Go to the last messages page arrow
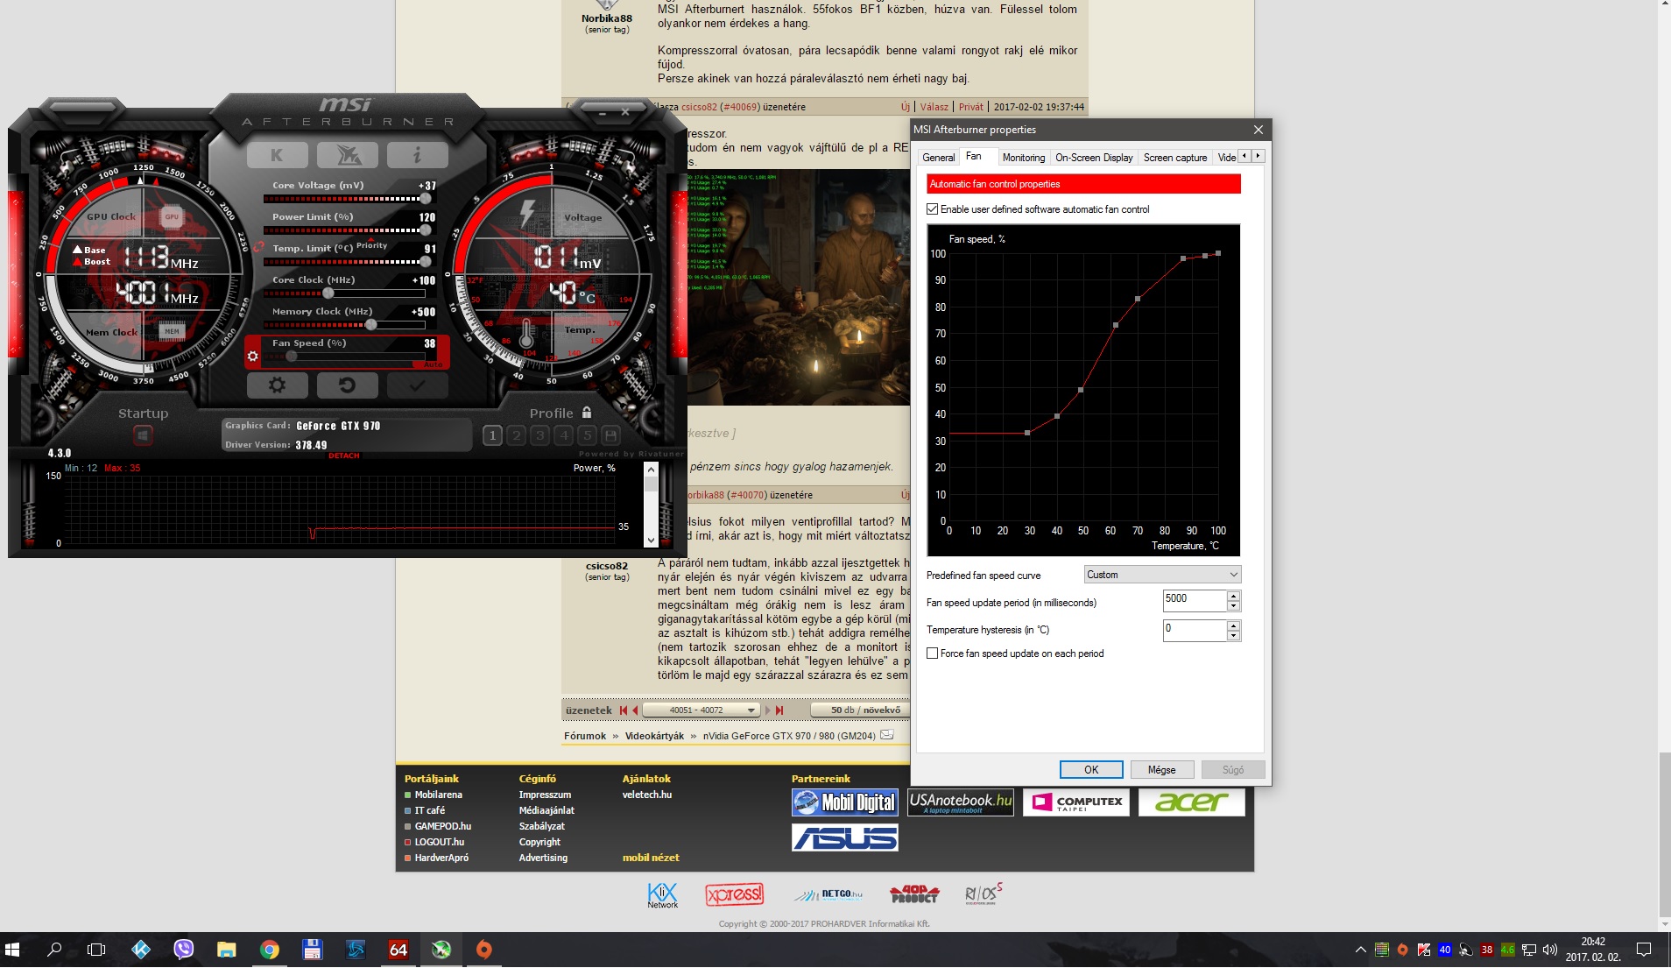 [x=779, y=710]
